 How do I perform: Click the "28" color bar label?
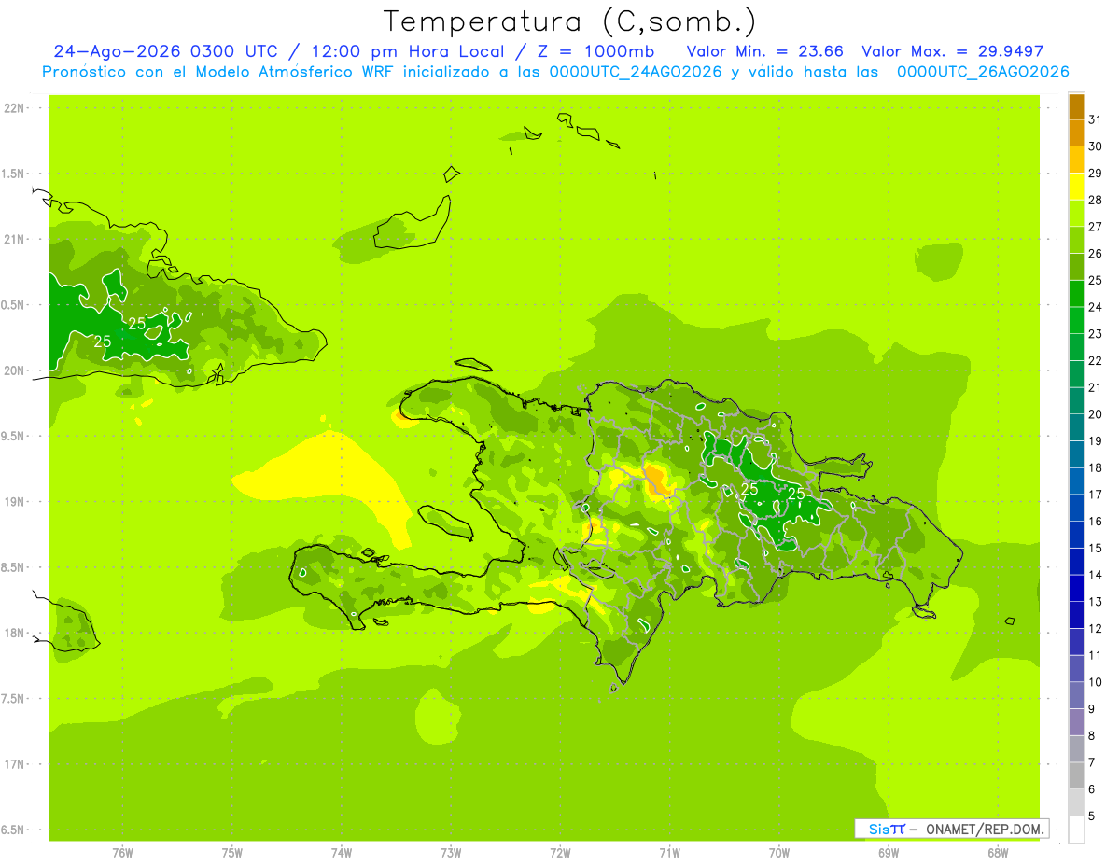pyautogui.click(x=1096, y=200)
